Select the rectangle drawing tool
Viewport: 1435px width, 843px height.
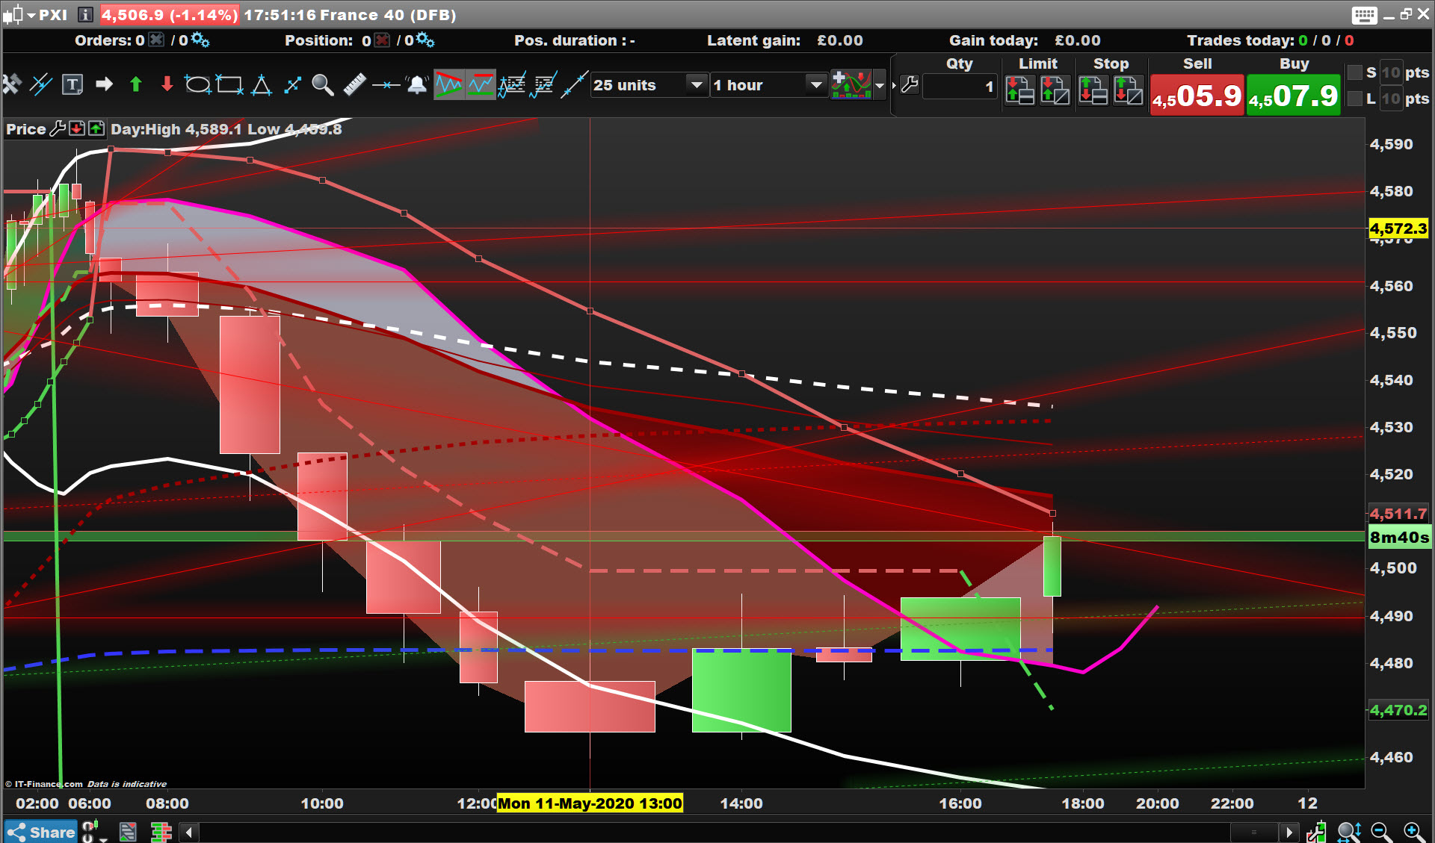(x=229, y=85)
